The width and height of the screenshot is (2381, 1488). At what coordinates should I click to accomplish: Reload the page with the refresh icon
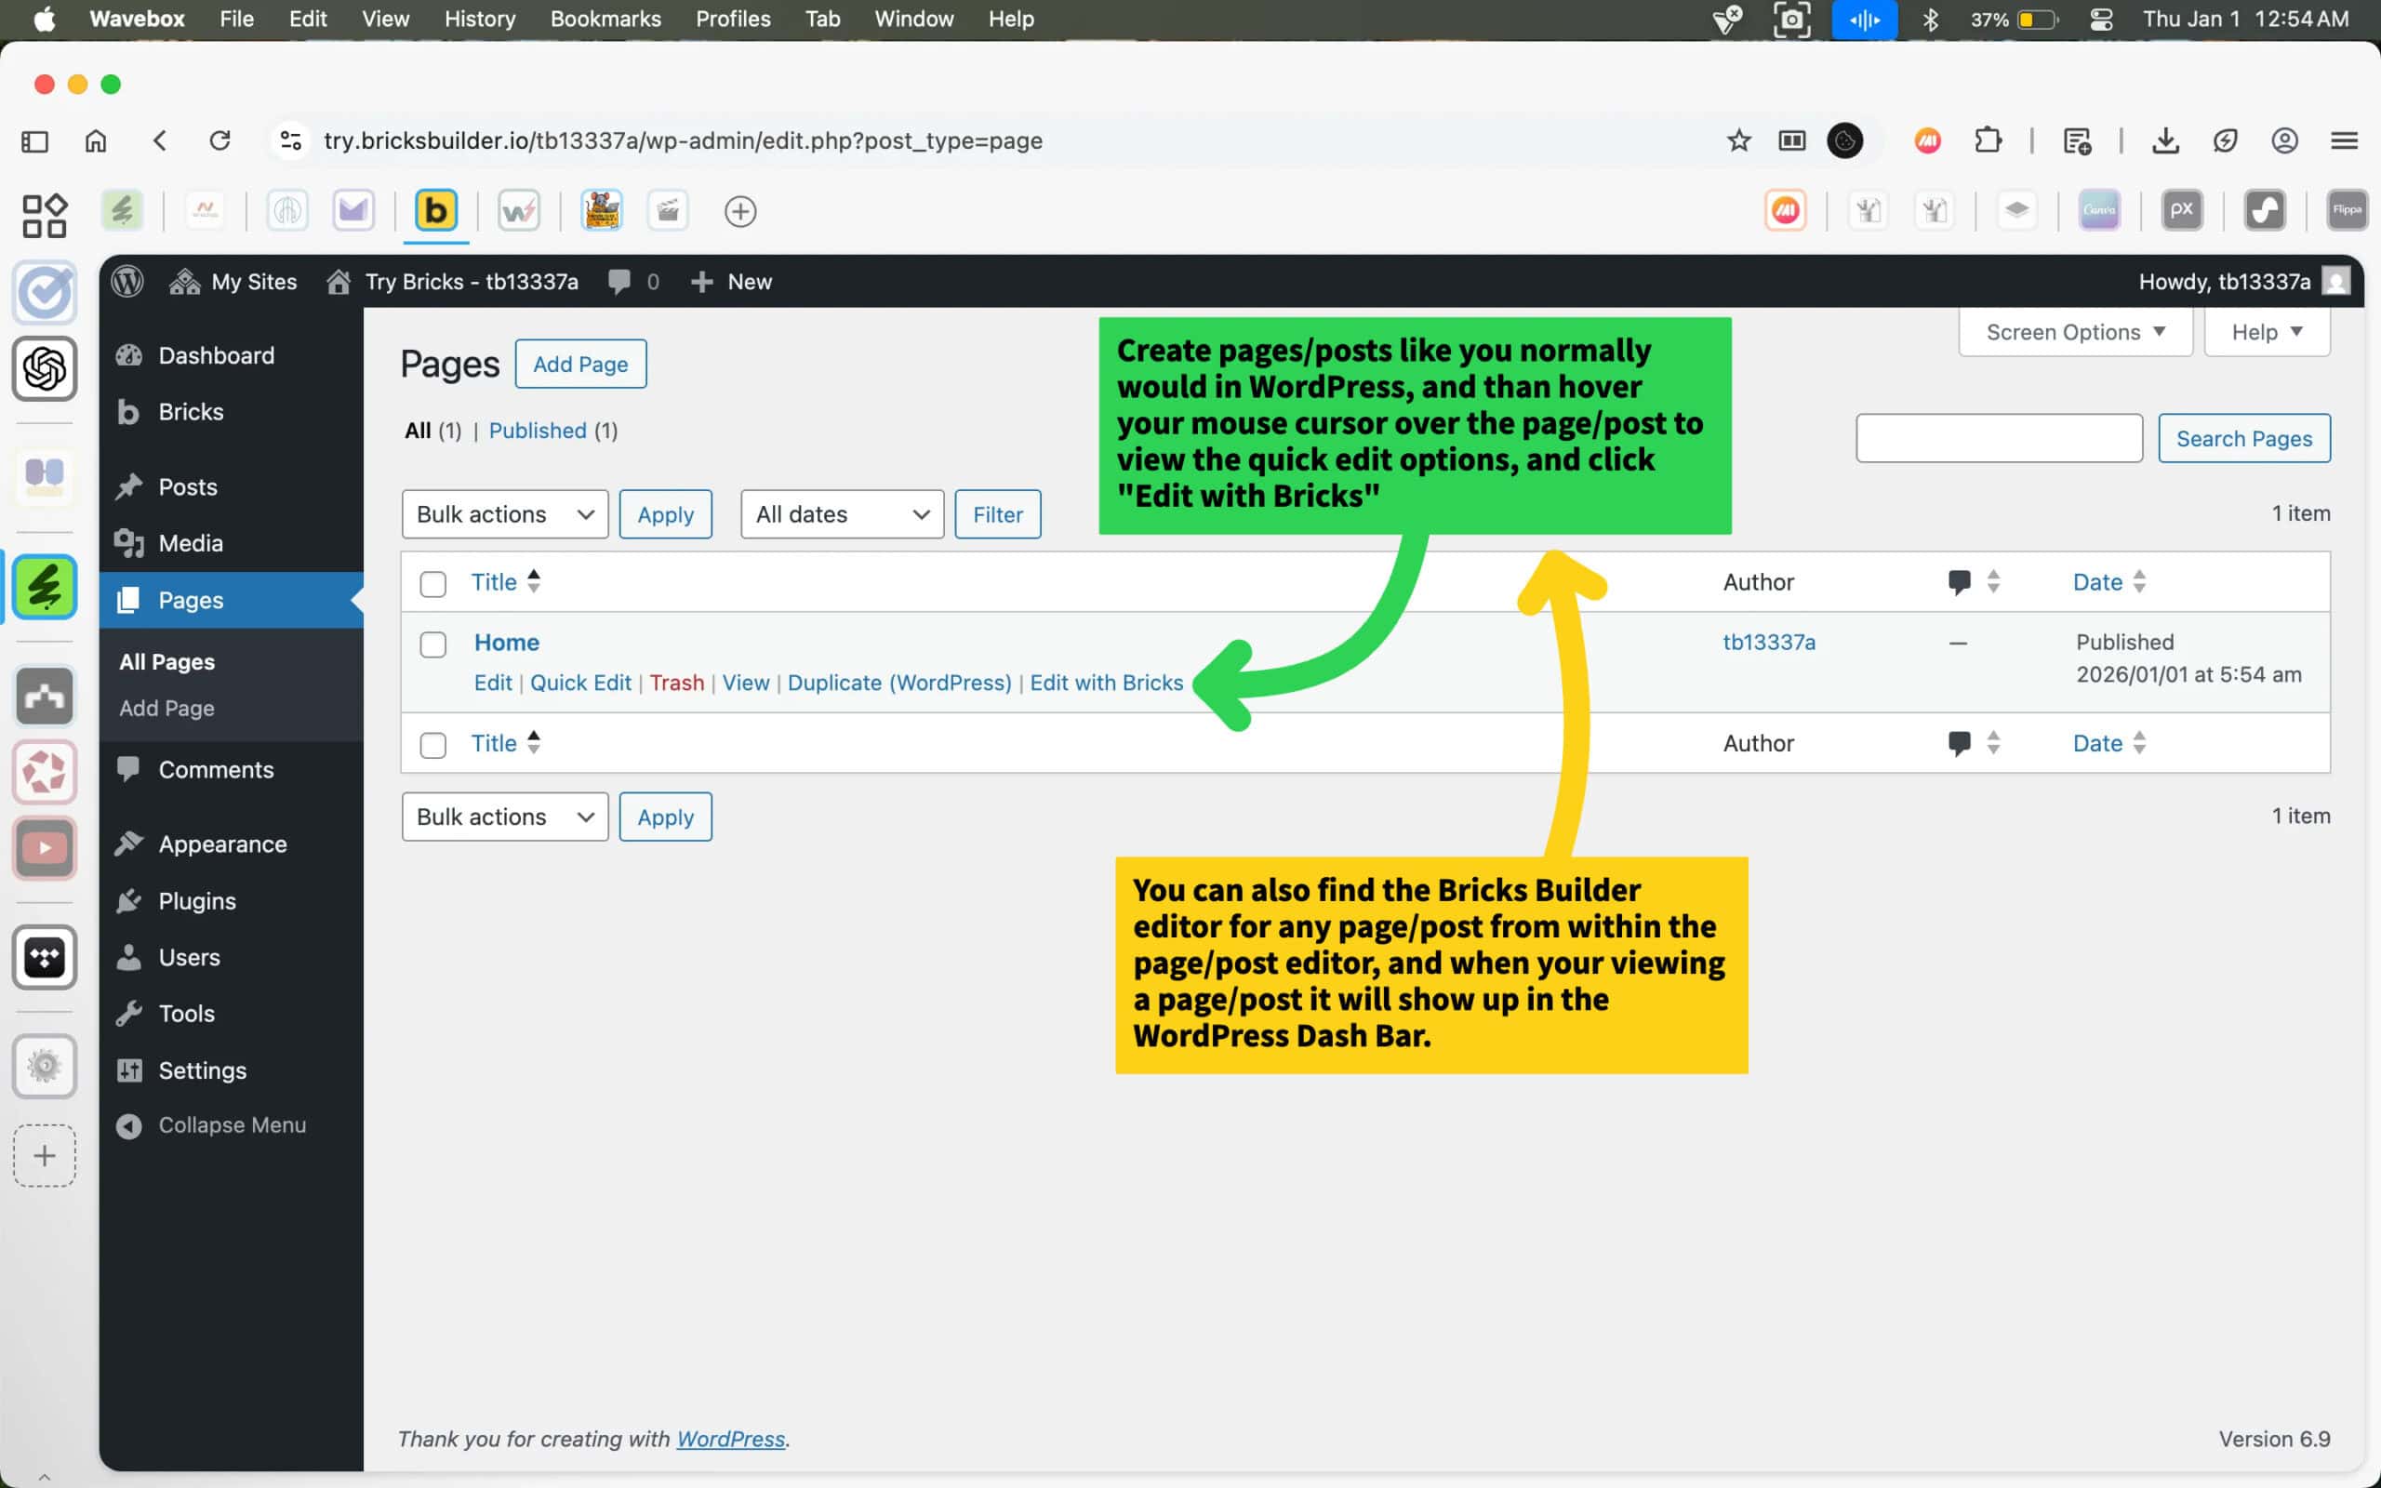coord(220,140)
